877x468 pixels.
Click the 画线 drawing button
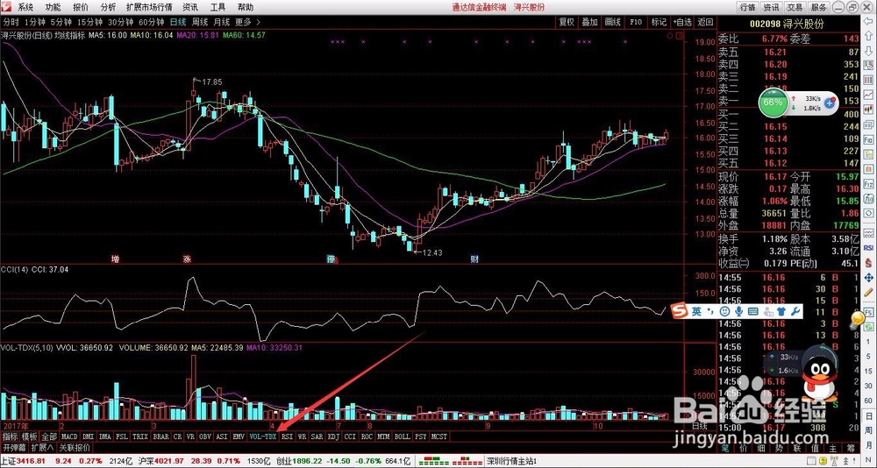612,23
